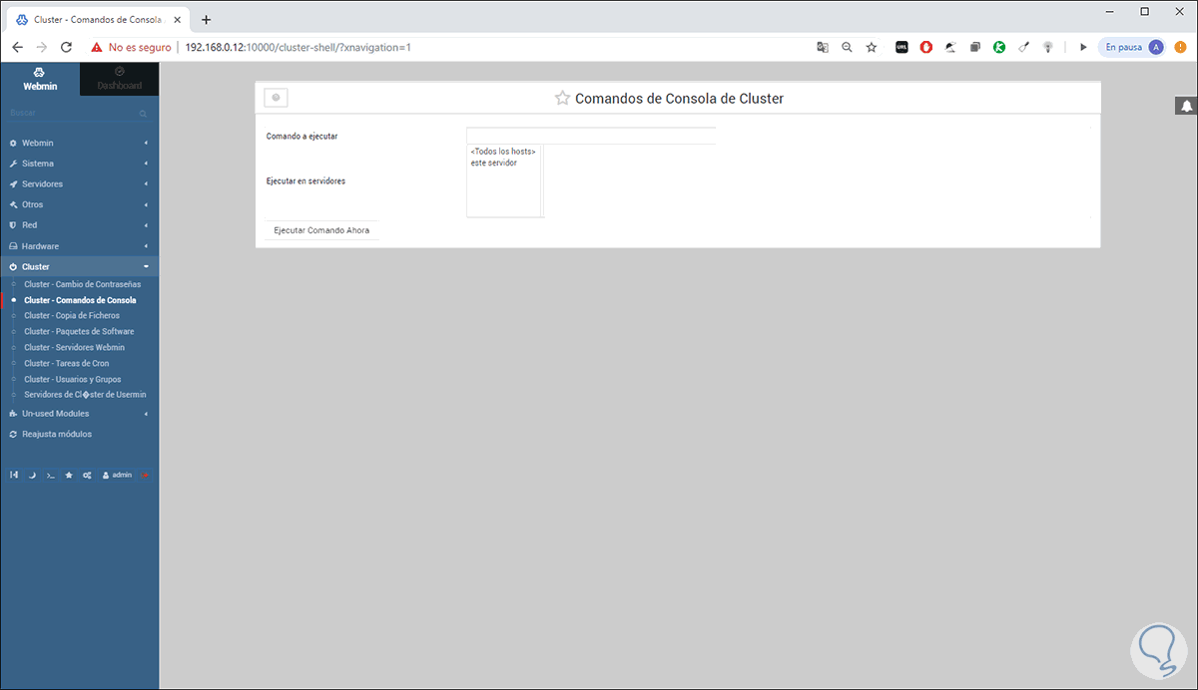Image resolution: width=1198 pixels, height=690 pixels.
Task: Expand the Un-used Modules category
Action: [79, 413]
